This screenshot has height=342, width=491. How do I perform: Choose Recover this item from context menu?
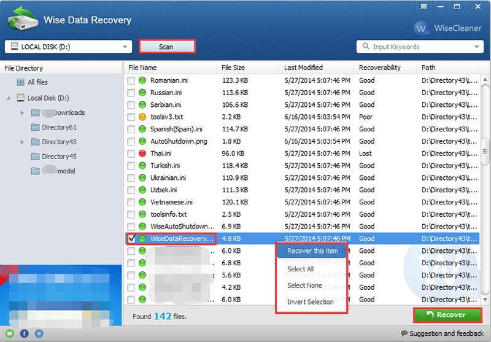click(312, 251)
